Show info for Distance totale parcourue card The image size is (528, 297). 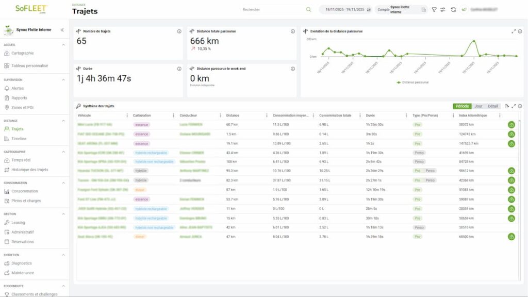[293, 31]
